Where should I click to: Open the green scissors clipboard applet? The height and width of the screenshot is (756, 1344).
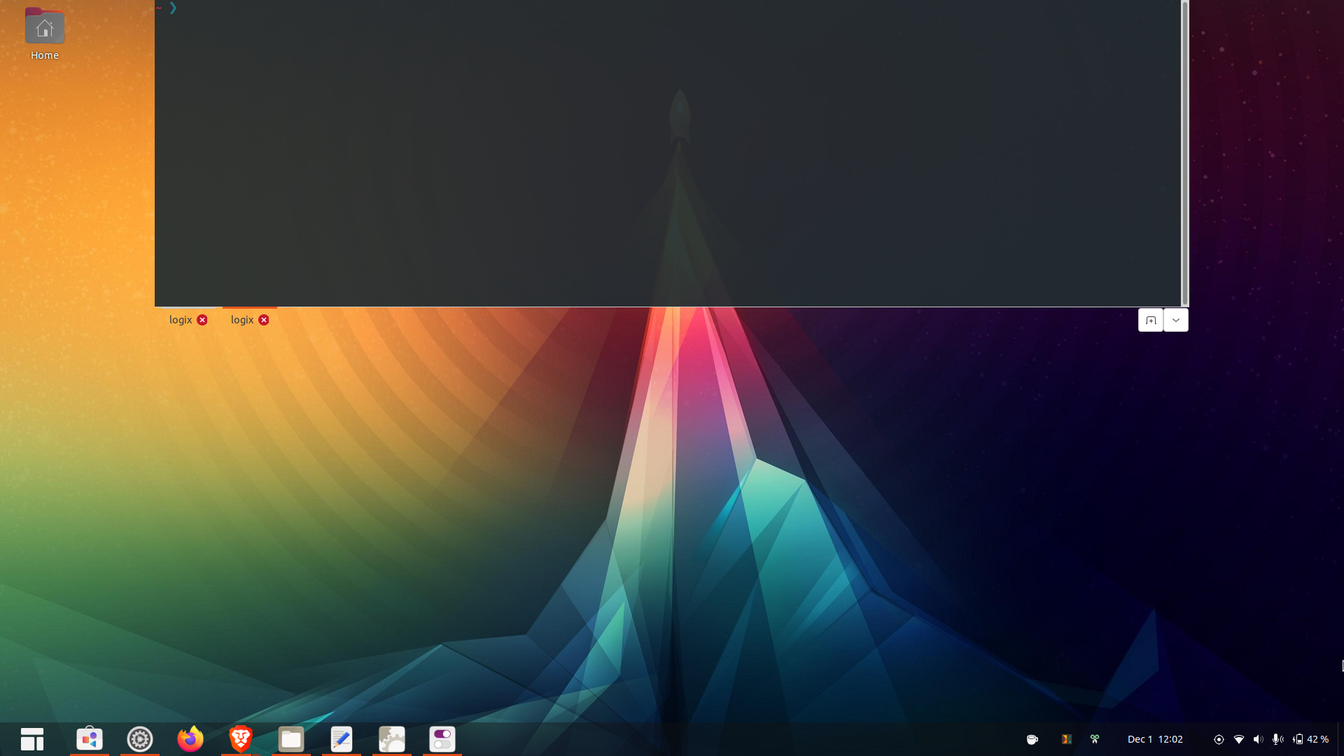(x=1095, y=739)
